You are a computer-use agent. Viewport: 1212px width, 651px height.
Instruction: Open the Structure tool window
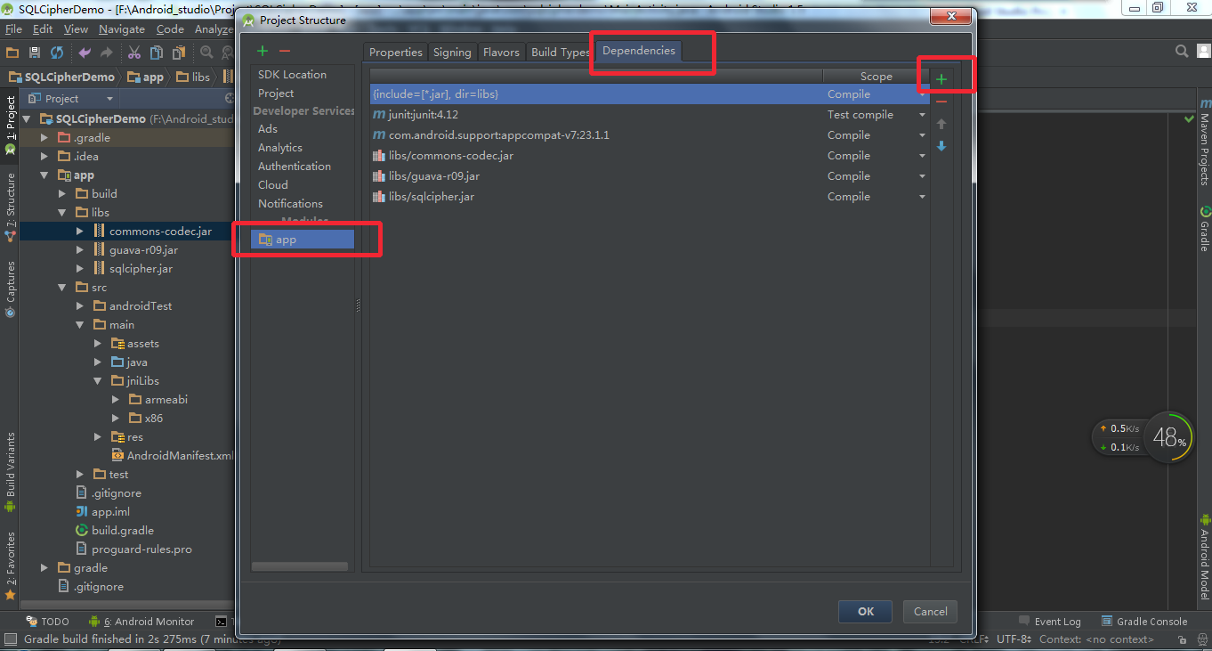pos(10,207)
